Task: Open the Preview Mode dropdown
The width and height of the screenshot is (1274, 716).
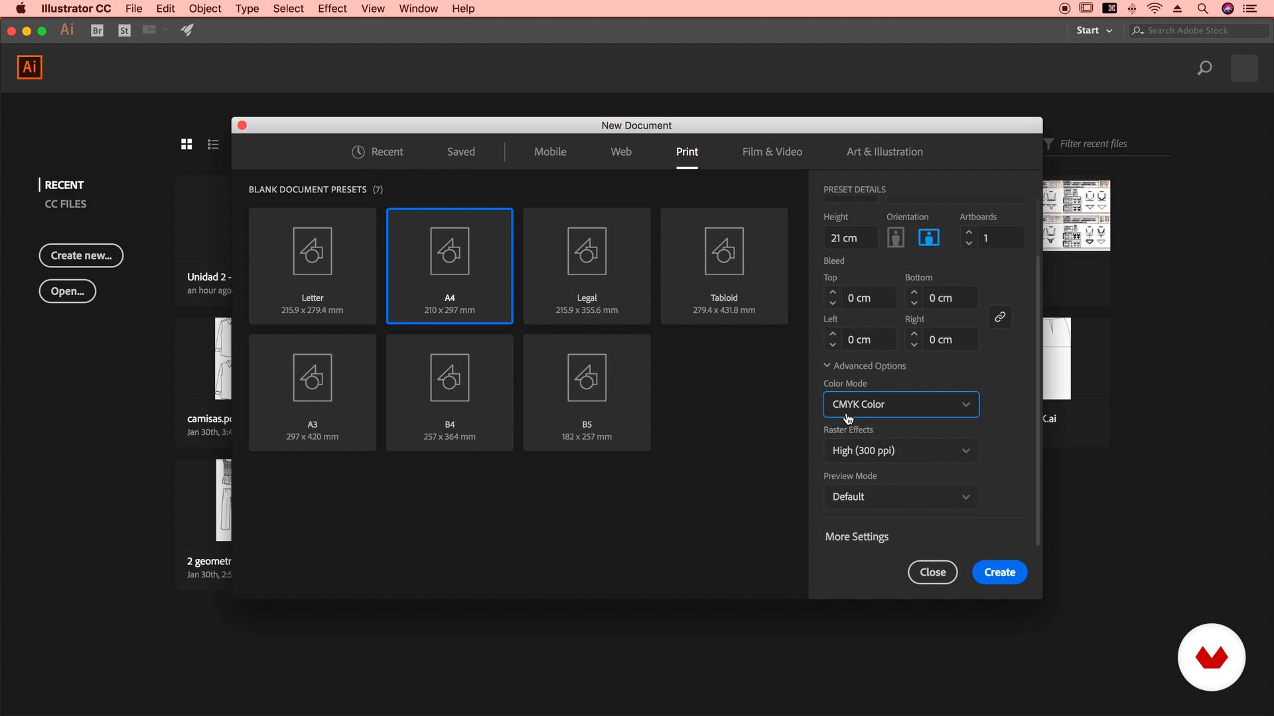Action: pos(901,497)
